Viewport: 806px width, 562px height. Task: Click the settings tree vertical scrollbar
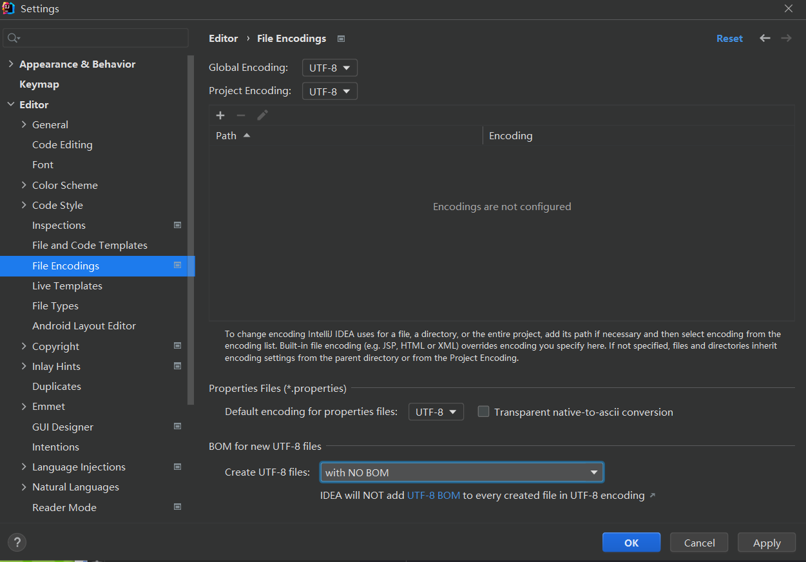(191, 229)
